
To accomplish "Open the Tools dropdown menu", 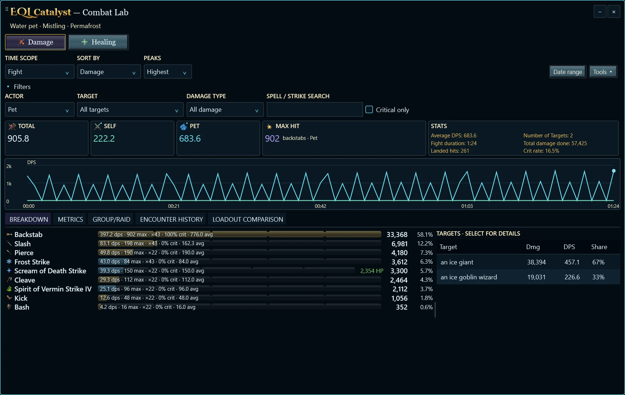I will click(603, 72).
